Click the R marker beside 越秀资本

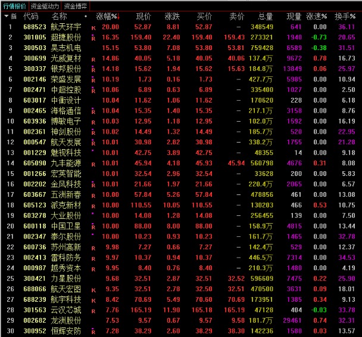[93, 269]
